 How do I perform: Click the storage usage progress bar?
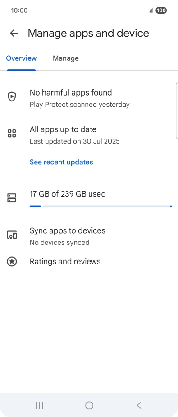point(101,206)
